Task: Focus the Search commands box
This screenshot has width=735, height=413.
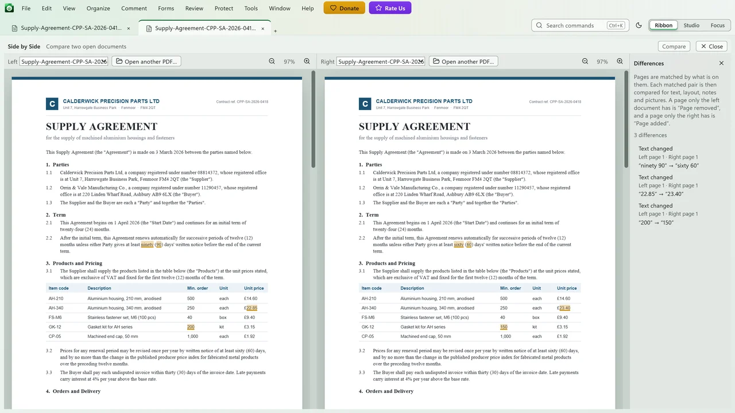Action: 579,25
